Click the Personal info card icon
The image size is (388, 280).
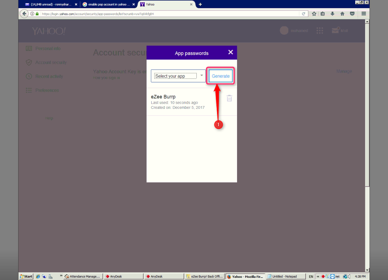coord(29,49)
